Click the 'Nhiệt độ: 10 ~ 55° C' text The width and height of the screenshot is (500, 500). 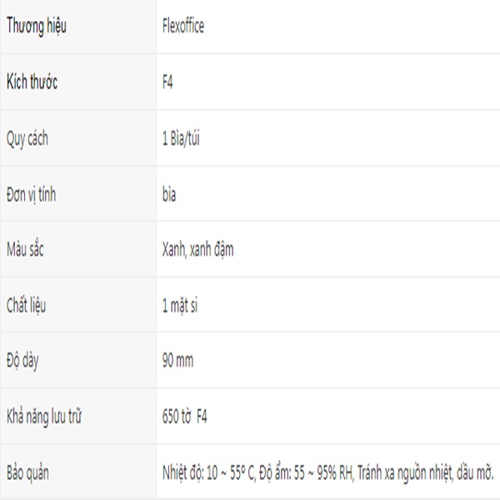208,472
